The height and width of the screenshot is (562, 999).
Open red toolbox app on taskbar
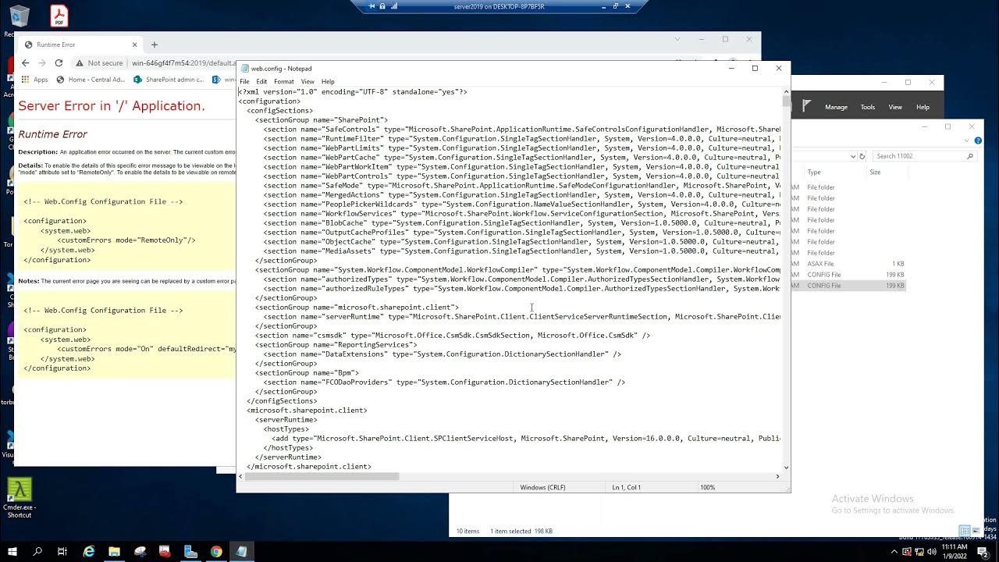click(x=165, y=551)
